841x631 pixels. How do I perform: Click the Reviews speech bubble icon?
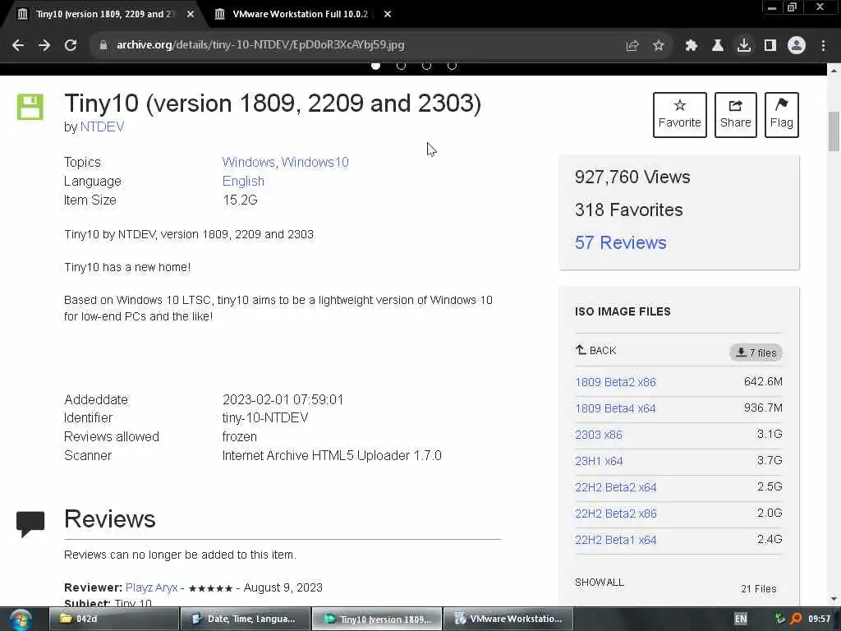point(30,524)
